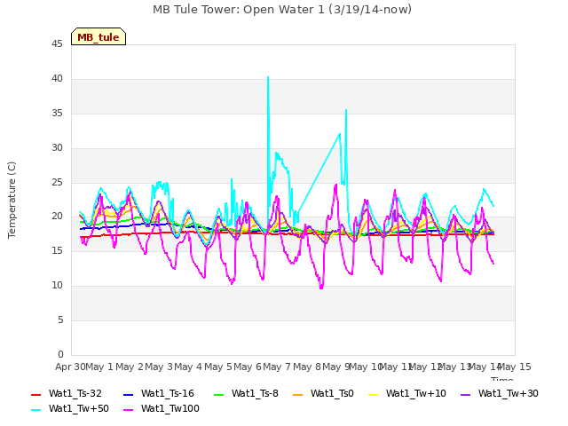Viewport: 568px width, 426px height.
Task: Click the MB_tule label box
Action: (99, 36)
